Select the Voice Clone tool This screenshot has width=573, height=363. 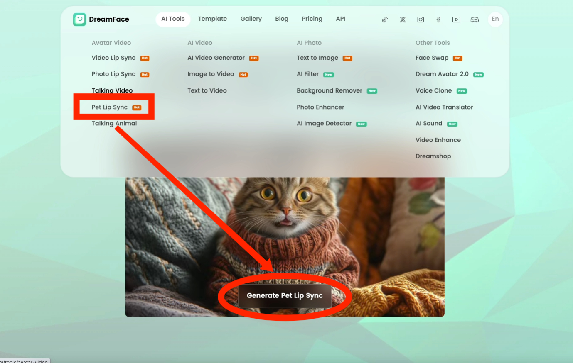(433, 91)
